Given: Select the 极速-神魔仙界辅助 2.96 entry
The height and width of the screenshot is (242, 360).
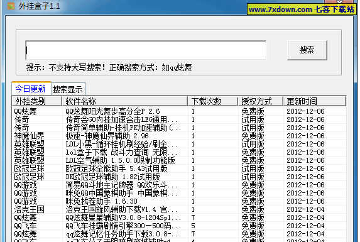Looking at the screenshot, I should point(179,136).
